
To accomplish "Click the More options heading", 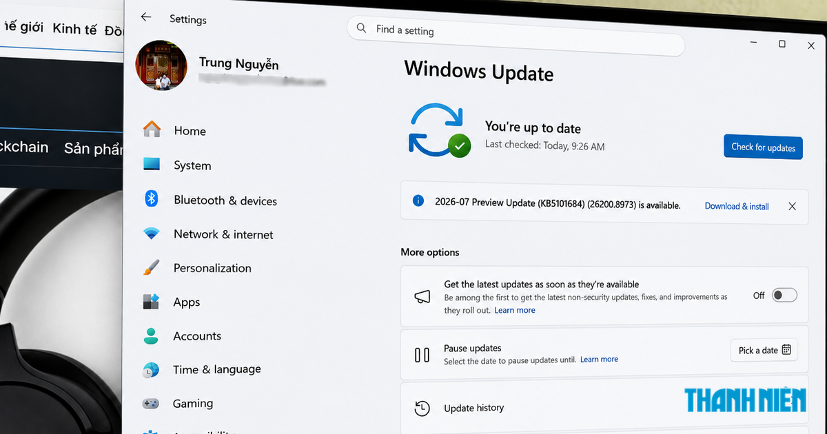I will pos(430,252).
